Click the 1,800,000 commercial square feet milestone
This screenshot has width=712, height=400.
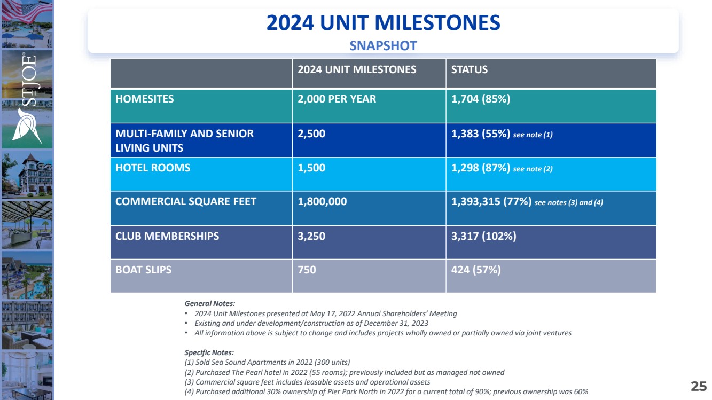pos(322,201)
